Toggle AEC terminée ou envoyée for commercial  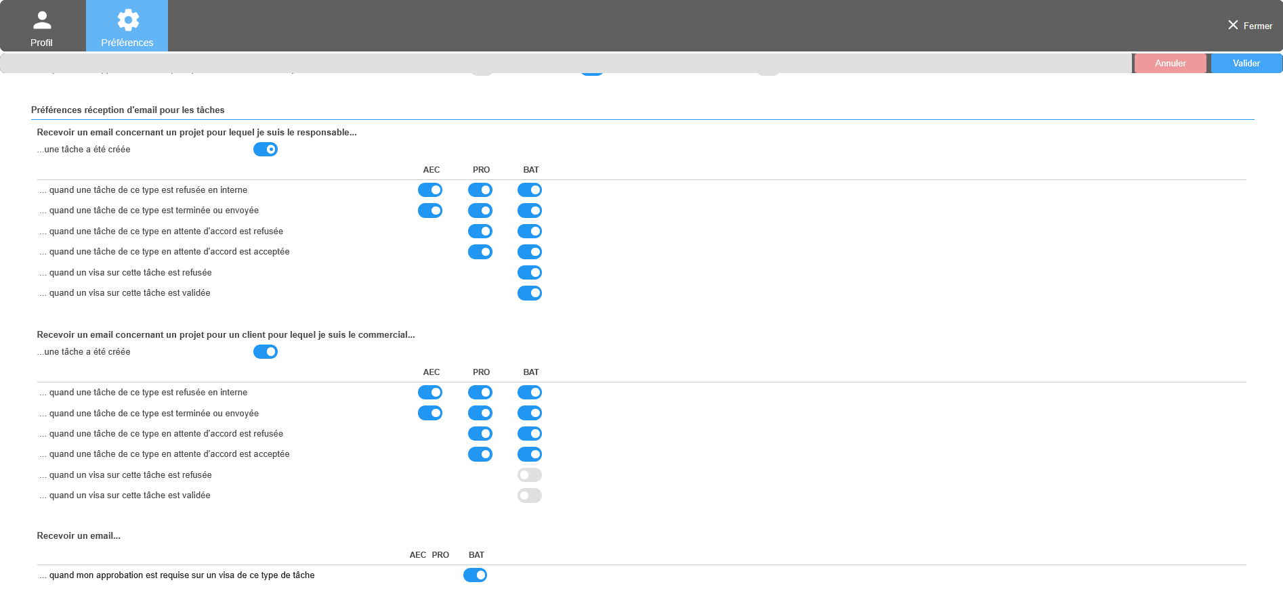point(430,413)
